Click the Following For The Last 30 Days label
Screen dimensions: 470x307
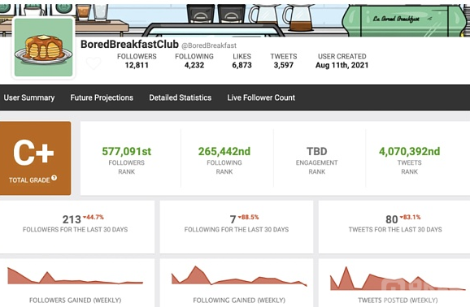point(237,230)
